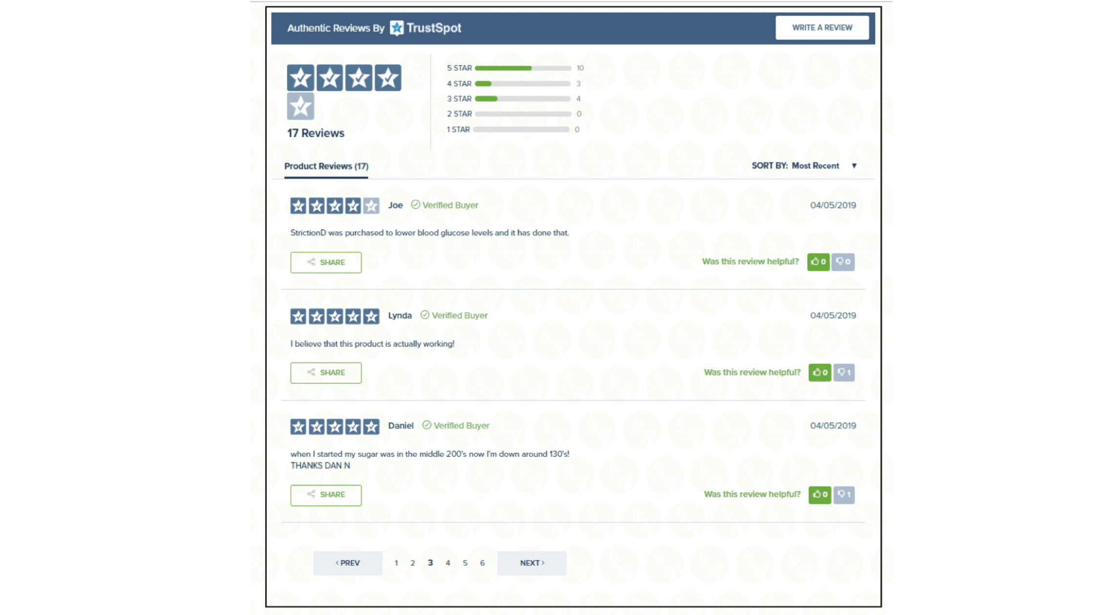Click 'Authentic Reviews By' header text
This screenshot has height=615, width=1094.
coord(336,28)
